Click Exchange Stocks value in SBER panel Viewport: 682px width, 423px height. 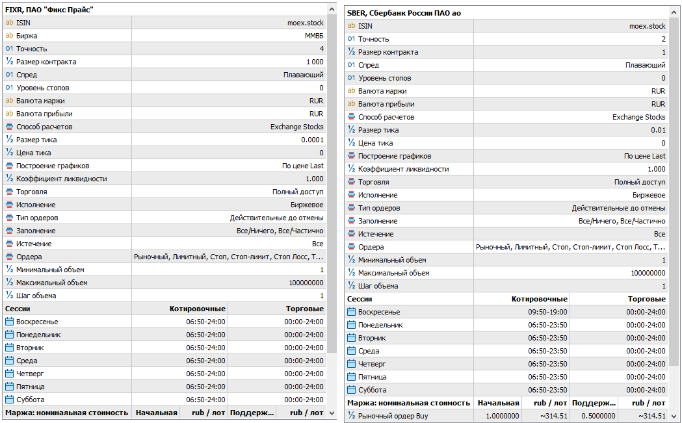(x=639, y=117)
